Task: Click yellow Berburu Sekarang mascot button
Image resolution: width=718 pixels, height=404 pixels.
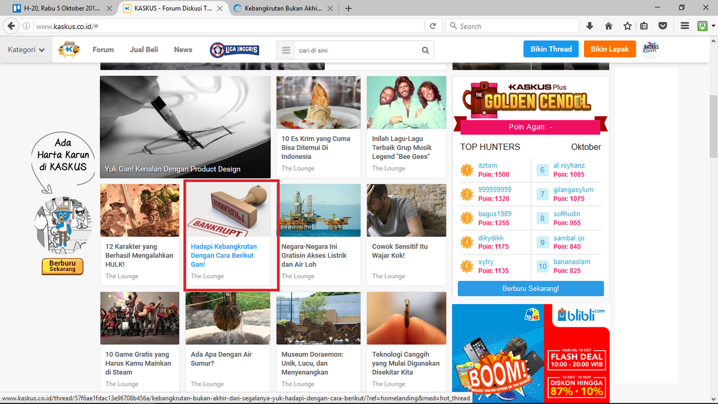Action: 62,267
